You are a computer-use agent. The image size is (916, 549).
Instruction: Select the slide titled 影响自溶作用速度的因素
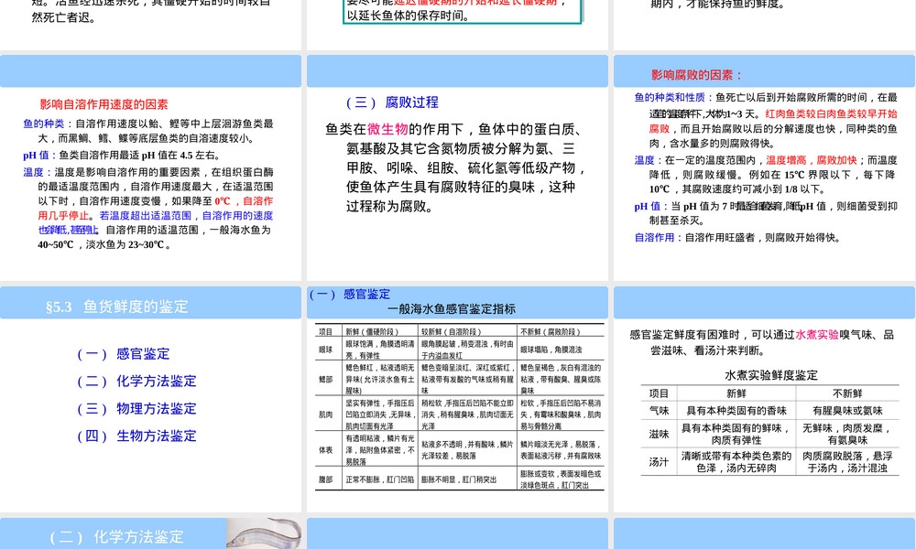click(151, 168)
